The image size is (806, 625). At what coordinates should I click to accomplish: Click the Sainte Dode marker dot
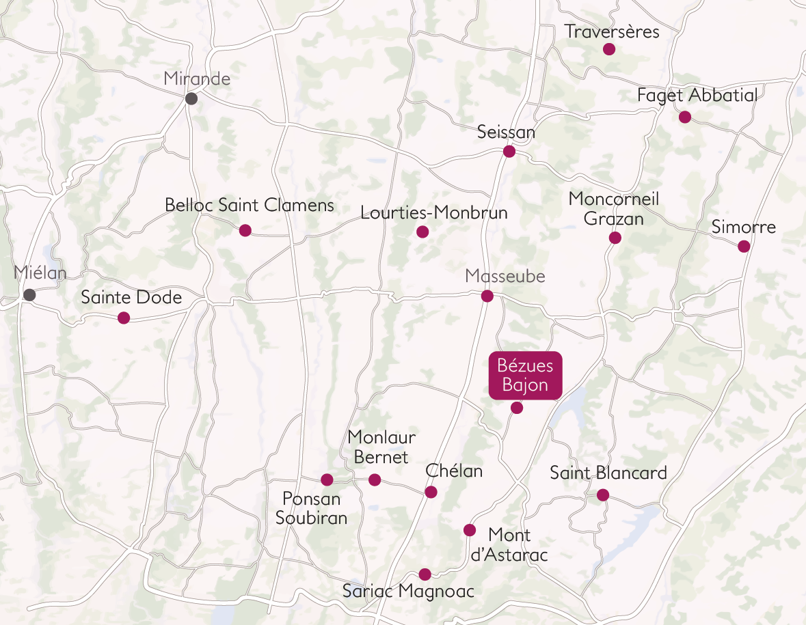[123, 318]
